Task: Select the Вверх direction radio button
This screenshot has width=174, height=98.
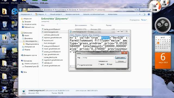Action: click(99, 64)
